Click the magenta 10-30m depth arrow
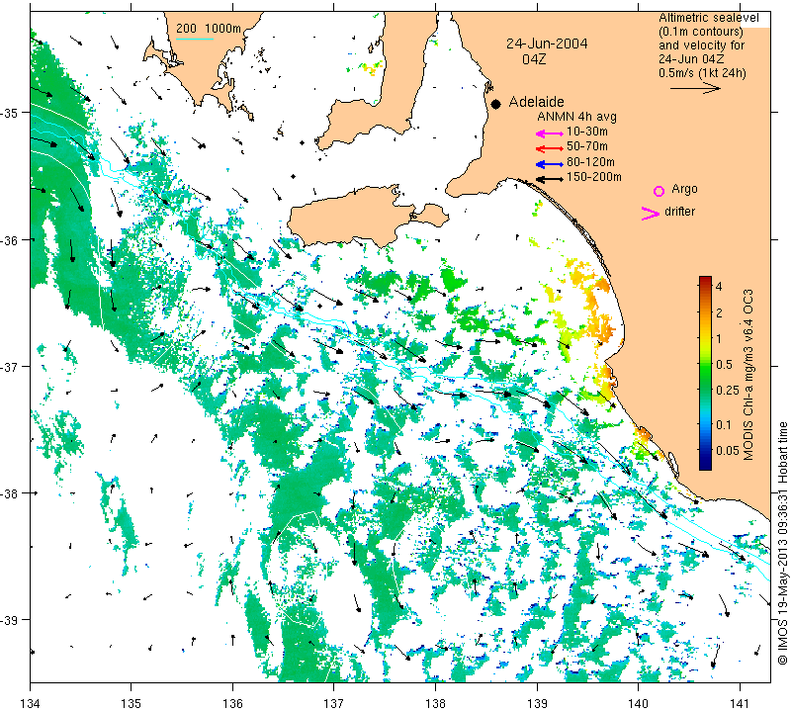The width and height of the screenshot is (791, 712). (550, 133)
